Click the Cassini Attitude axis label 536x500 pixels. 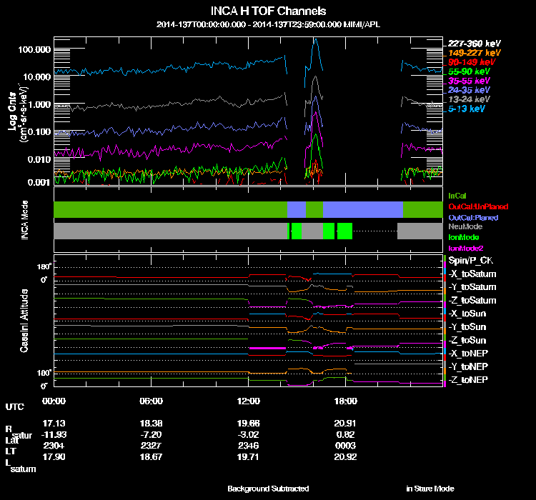pyautogui.click(x=24, y=320)
